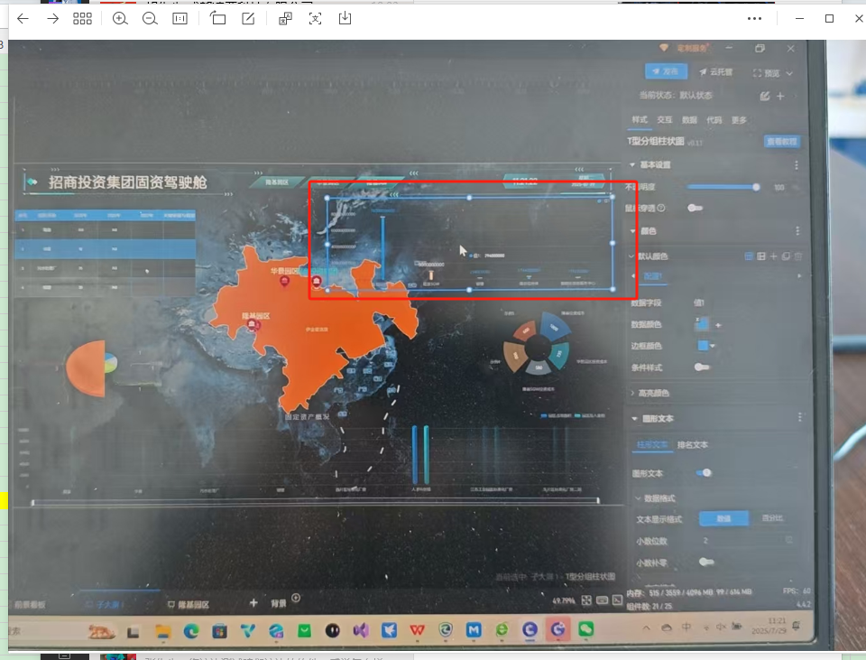Open the 更多 tab
Image resolution: width=866 pixels, height=660 pixels.
[739, 119]
